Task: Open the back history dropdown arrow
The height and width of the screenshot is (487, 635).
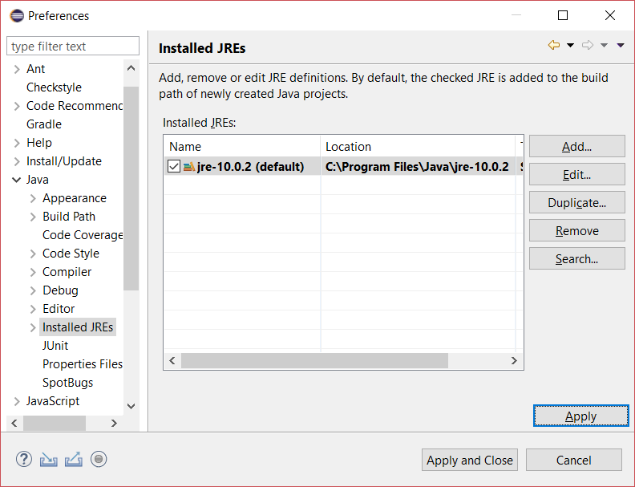Action: point(570,46)
